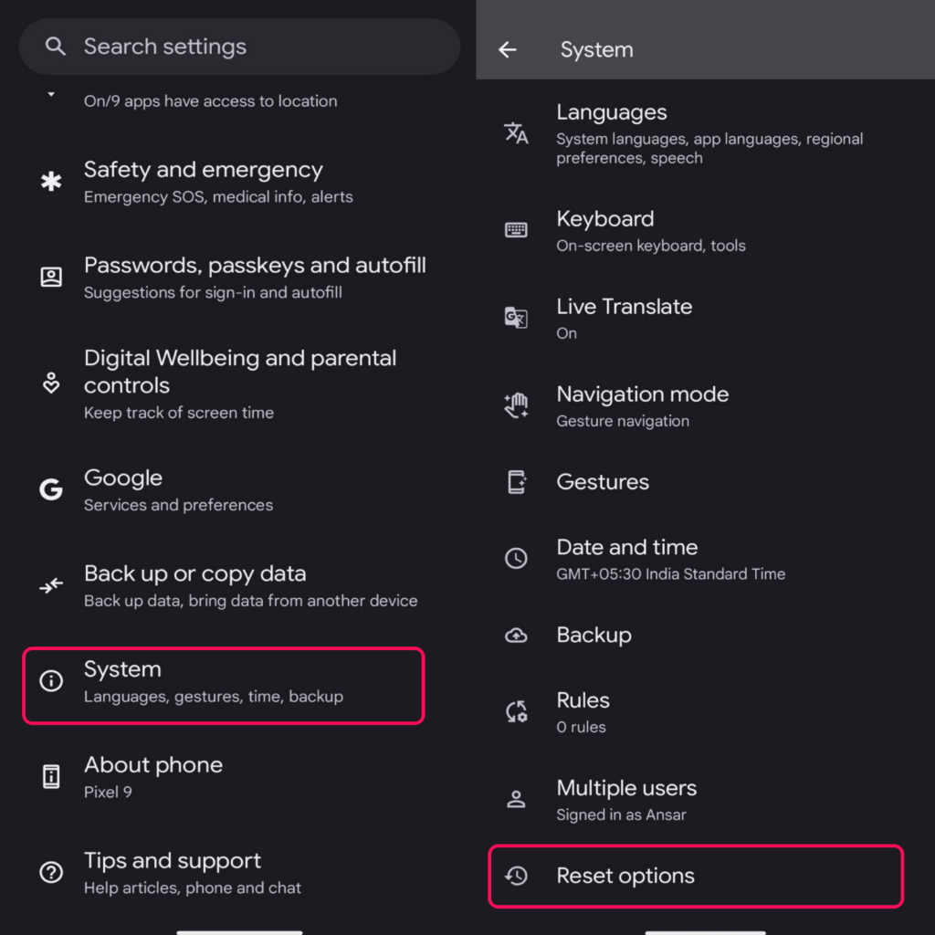Select the Safety and emergency asterisk icon
The height and width of the screenshot is (935, 935).
point(51,181)
